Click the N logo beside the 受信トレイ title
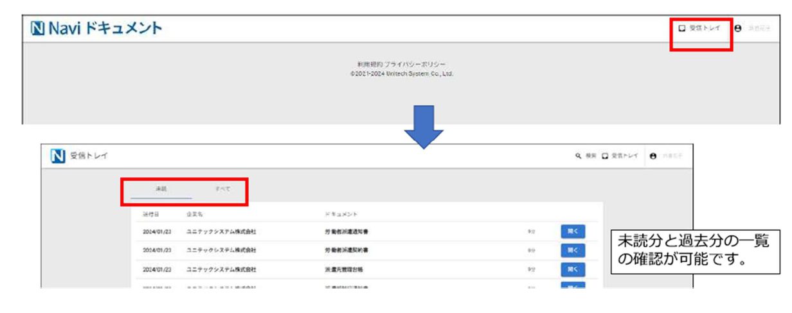Screen dimensions: 792x313 [x=59, y=156]
